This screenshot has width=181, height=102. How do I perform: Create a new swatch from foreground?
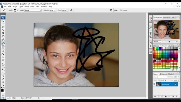coord(173,70)
